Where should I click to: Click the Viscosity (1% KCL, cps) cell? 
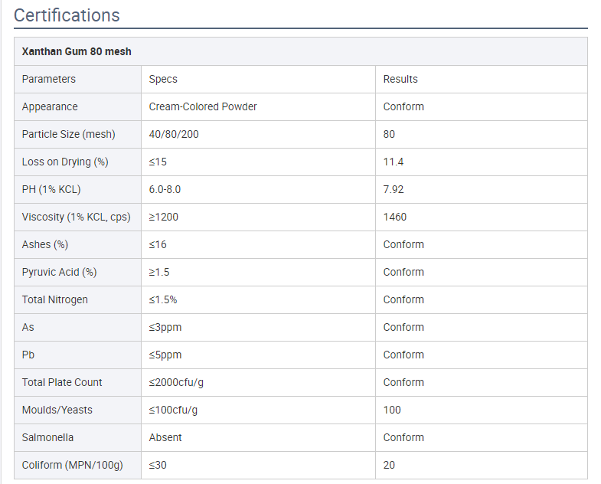coord(78,217)
